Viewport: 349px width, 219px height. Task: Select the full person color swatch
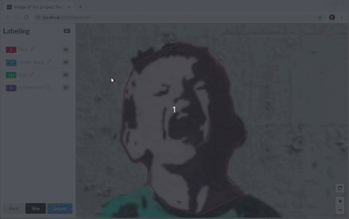pyautogui.click(x=11, y=88)
